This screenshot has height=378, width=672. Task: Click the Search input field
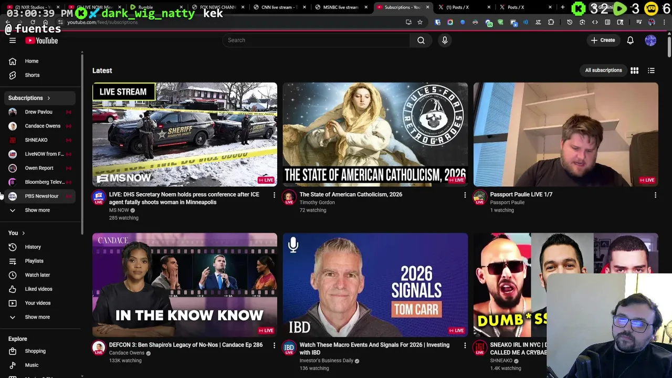[x=316, y=40]
